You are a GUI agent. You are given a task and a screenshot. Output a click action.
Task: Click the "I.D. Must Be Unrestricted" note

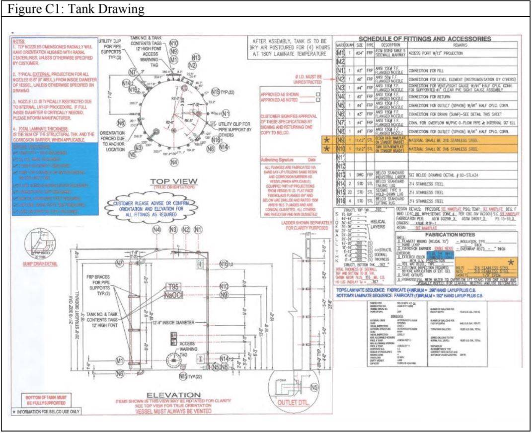coord(308,80)
